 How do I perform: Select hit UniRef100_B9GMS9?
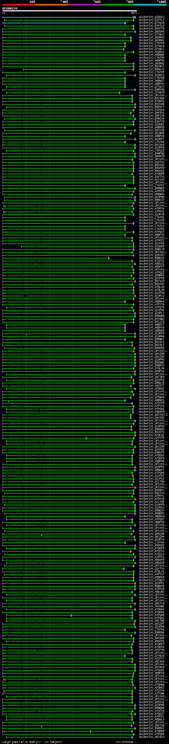tap(152, 168)
